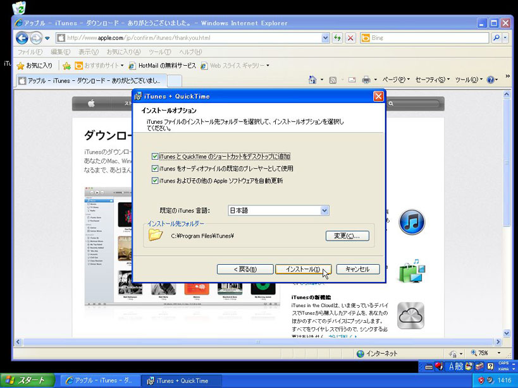Click the Apple logo in the webpage navbar
Image resolution: width=518 pixels, height=388 pixels.
[92, 104]
